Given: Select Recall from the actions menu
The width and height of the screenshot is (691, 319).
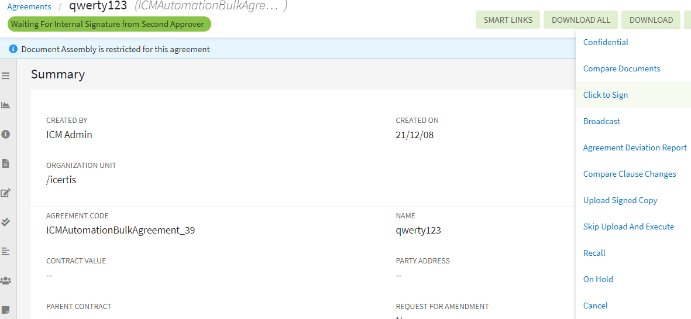Looking at the screenshot, I should [x=594, y=253].
